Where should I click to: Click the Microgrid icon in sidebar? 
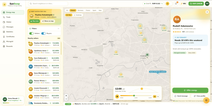[x=4, y=42]
